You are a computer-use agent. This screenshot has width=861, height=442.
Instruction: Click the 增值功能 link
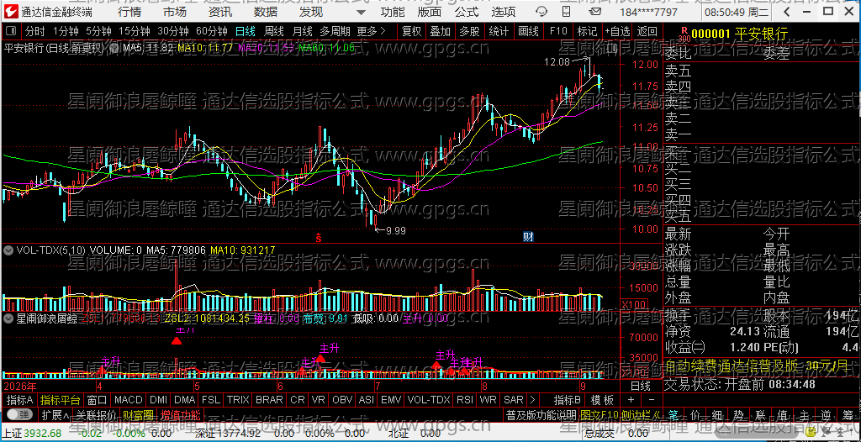tap(181, 414)
